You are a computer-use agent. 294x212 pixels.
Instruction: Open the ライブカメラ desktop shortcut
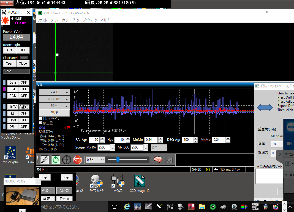(x=96, y=184)
